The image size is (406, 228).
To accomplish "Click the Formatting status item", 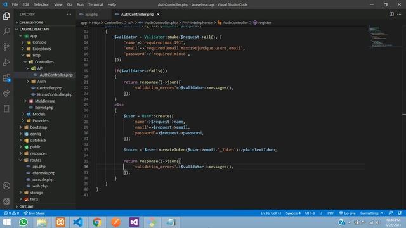I will [371, 213].
